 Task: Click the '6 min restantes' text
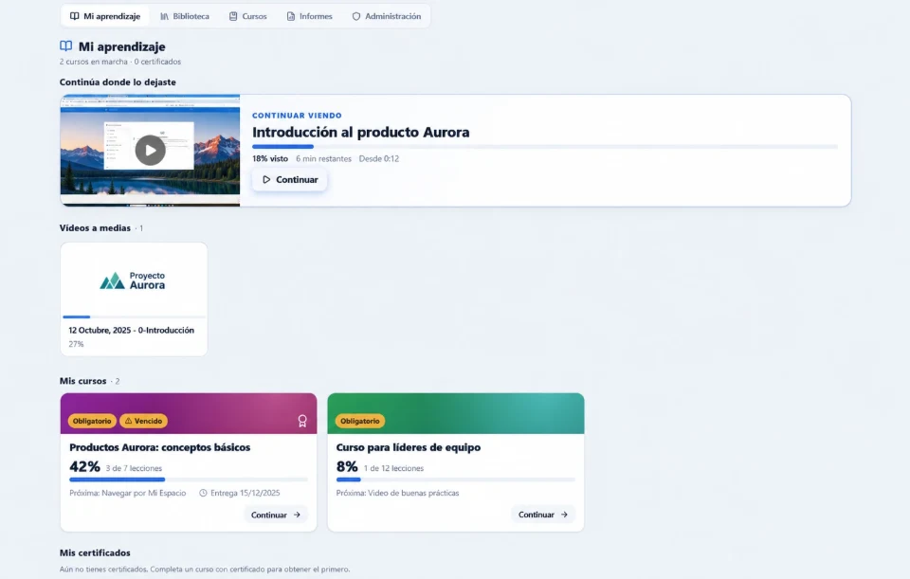(324, 158)
